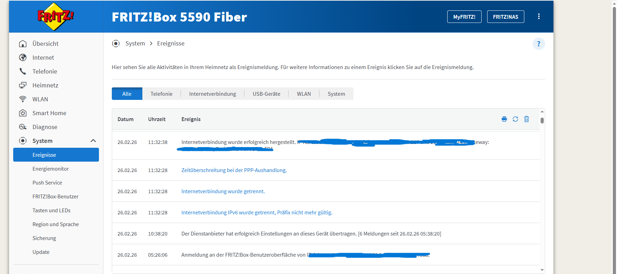Open 'Internetverbindung IPv6 wurde getrennt' event

point(257,213)
